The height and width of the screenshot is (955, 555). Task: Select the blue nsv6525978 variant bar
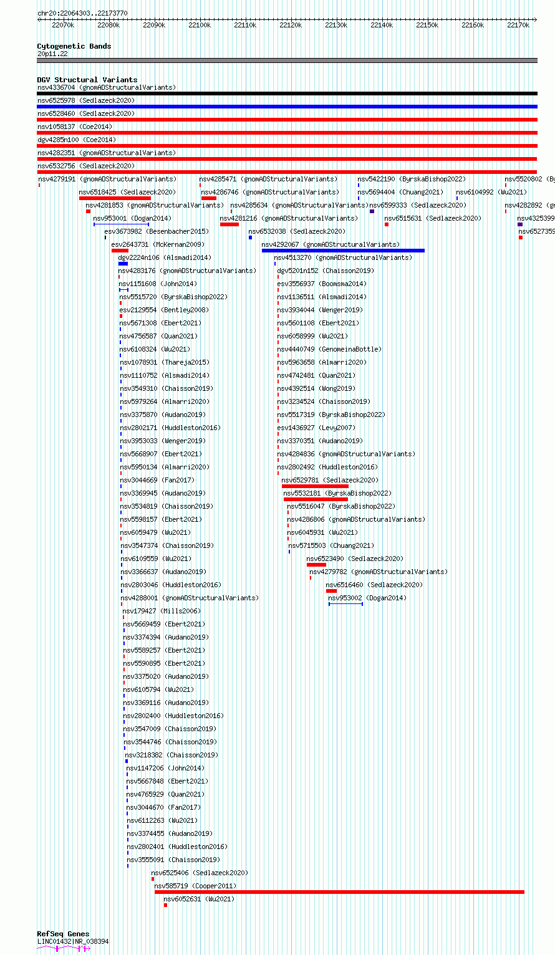[x=287, y=107]
